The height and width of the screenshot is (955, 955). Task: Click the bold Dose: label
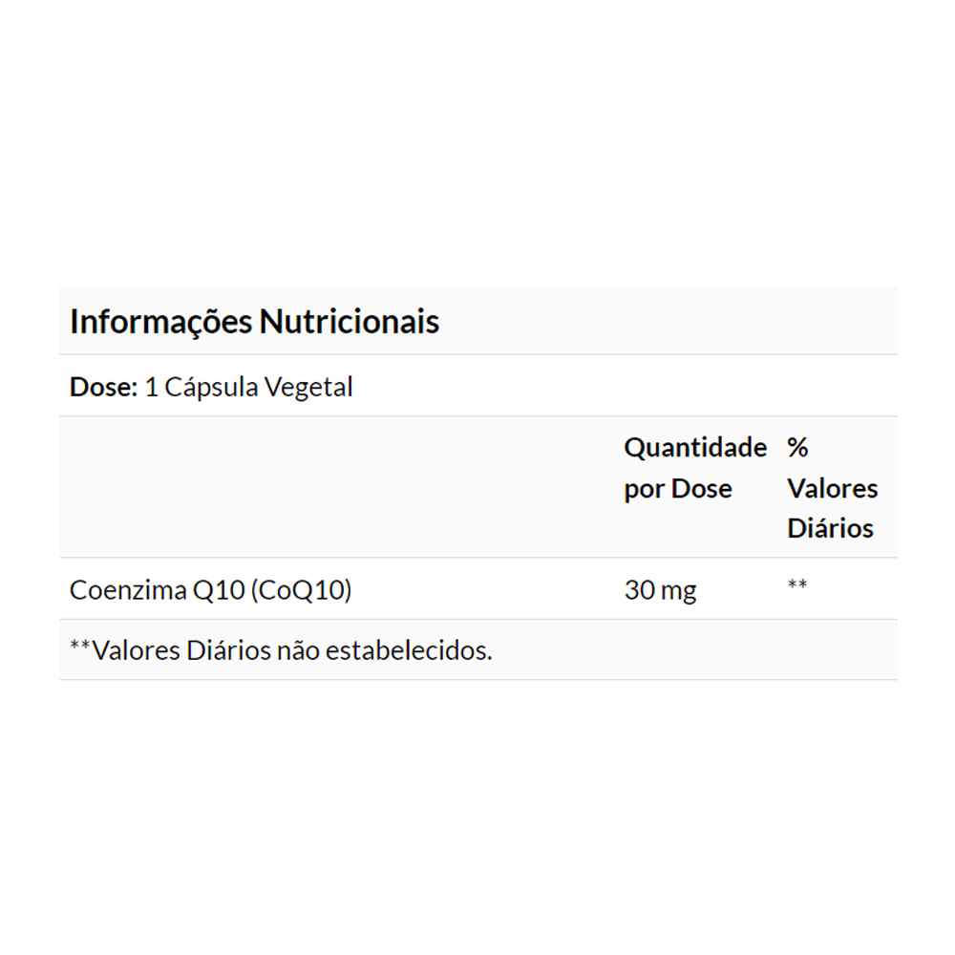(104, 387)
